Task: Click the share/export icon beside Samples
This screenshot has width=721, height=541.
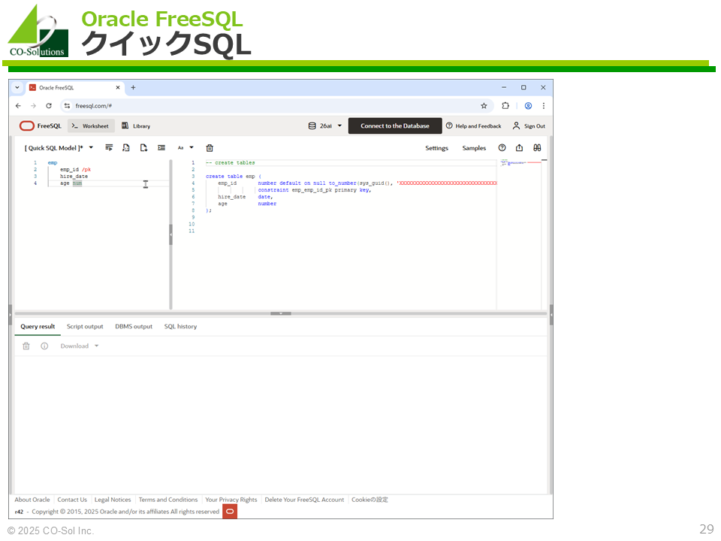Action: pyautogui.click(x=519, y=148)
